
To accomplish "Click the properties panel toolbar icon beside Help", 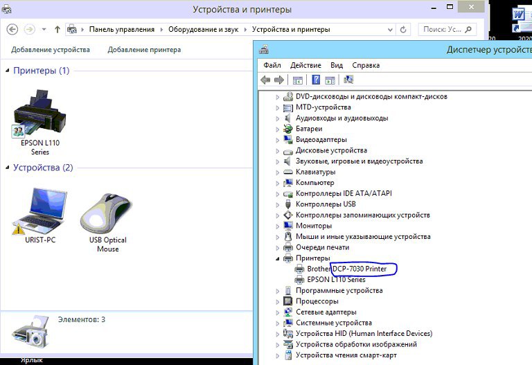I will (x=330, y=80).
